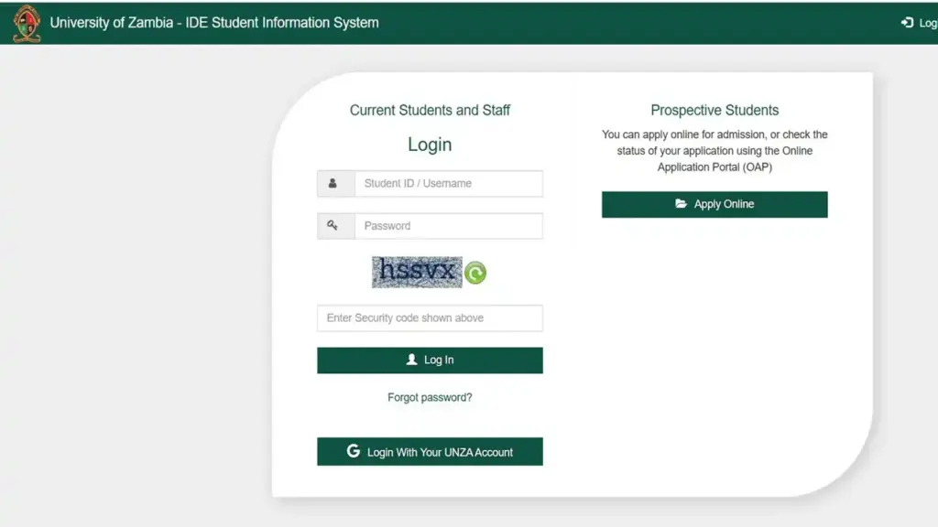938x527 pixels.
Task: Click the header Log link at top right
Action: point(920,23)
